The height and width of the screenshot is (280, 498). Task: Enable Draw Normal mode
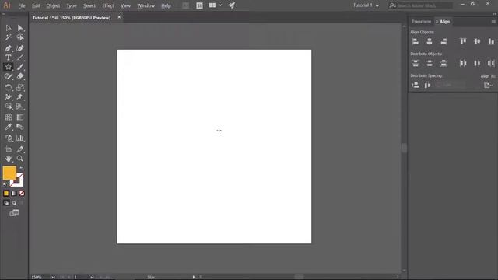[x=6, y=203]
